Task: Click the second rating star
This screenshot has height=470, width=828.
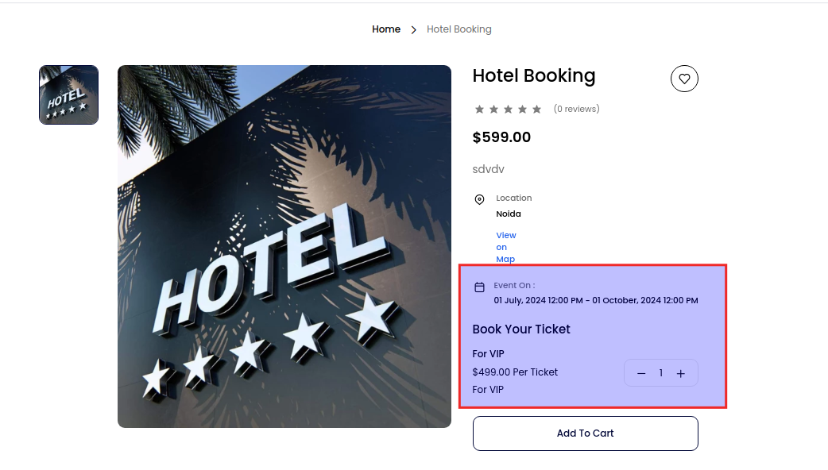Action: pyautogui.click(x=493, y=109)
